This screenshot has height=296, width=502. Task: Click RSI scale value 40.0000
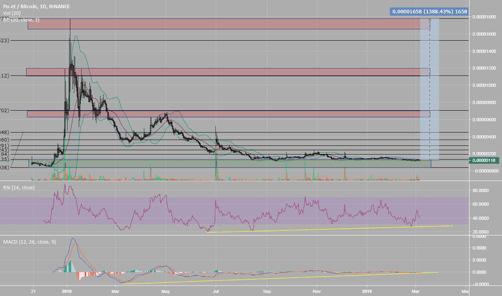(480, 219)
